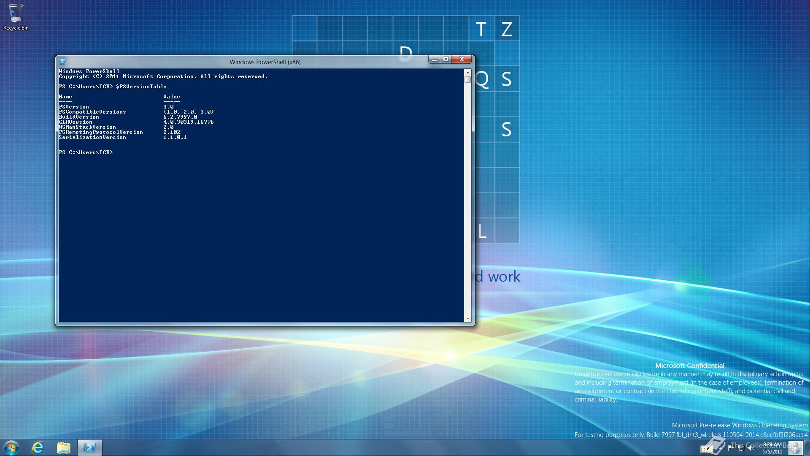The width and height of the screenshot is (810, 456).
Task: Click the Name column header
Action: [x=65, y=97]
